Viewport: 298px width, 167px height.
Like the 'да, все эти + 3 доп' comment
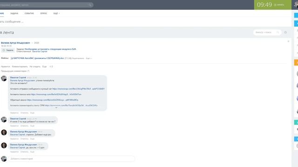coord(14,152)
